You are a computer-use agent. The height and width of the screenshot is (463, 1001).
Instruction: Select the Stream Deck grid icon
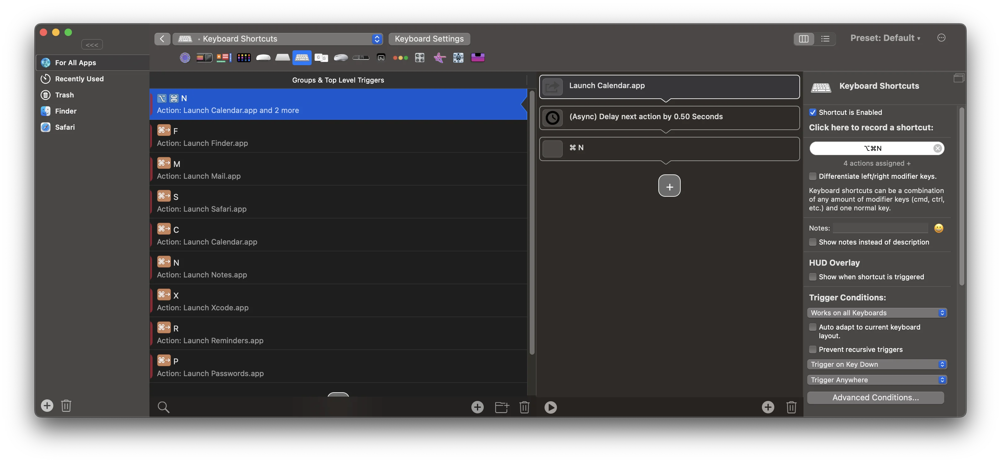244,58
